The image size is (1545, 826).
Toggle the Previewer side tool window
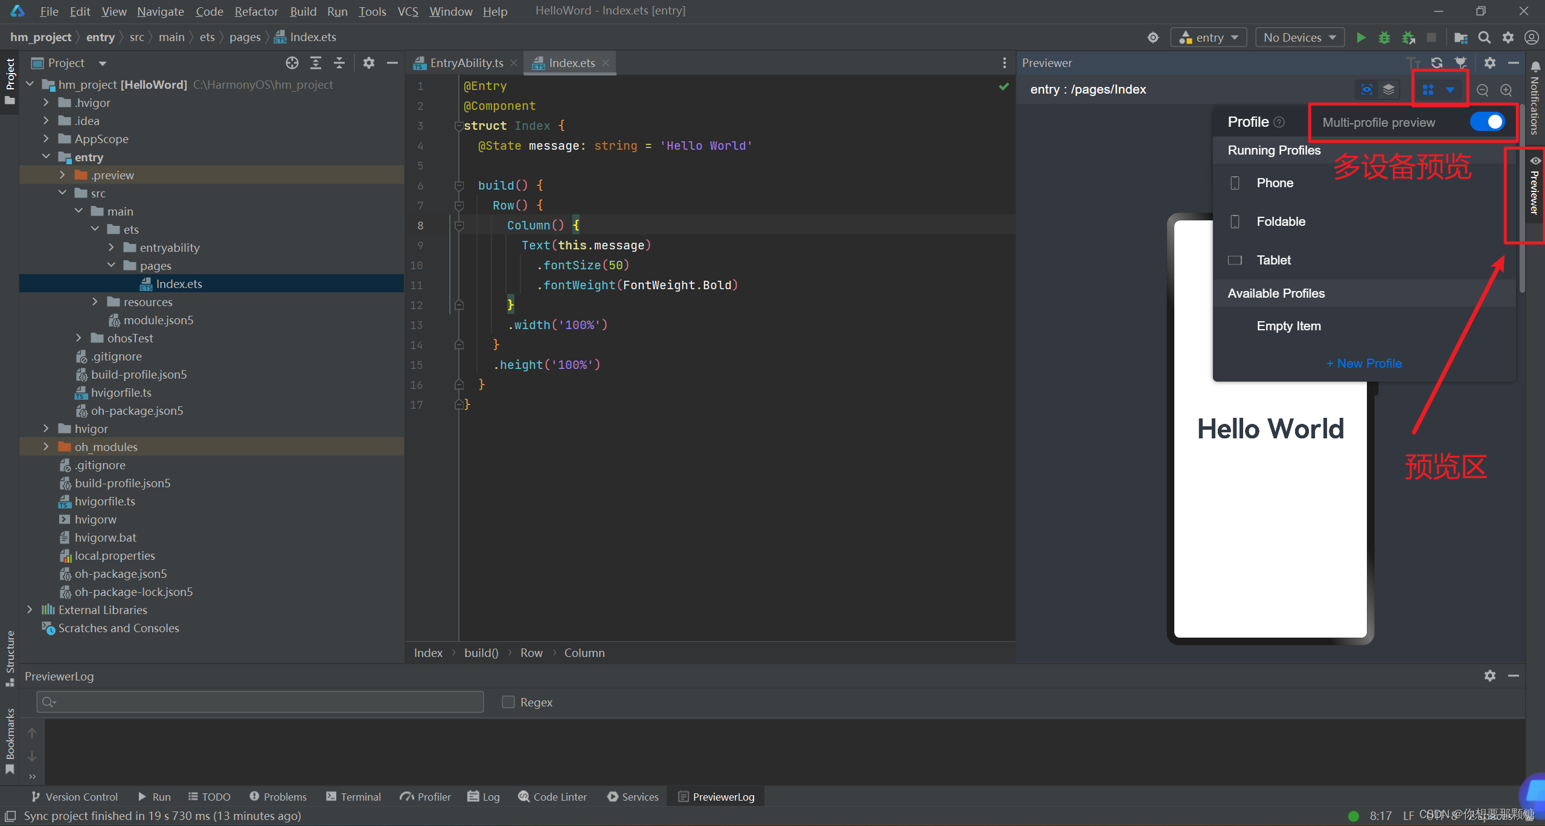pos(1534,187)
